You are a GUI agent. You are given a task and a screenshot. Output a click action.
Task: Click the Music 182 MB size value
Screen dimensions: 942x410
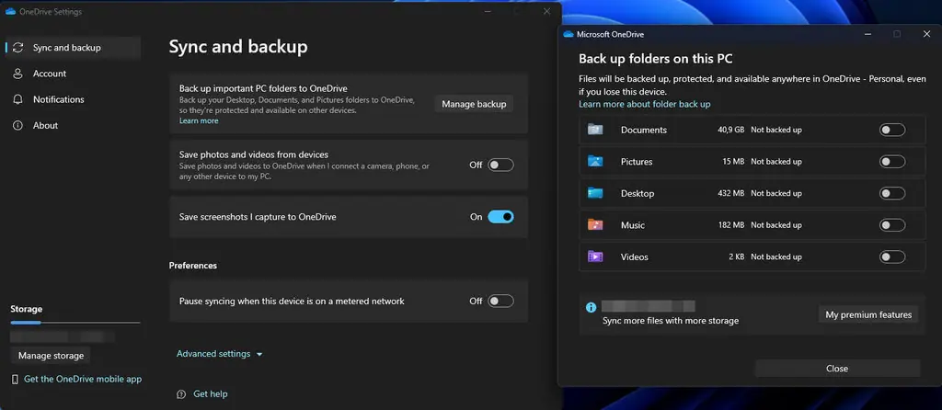(x=730, y=225)
